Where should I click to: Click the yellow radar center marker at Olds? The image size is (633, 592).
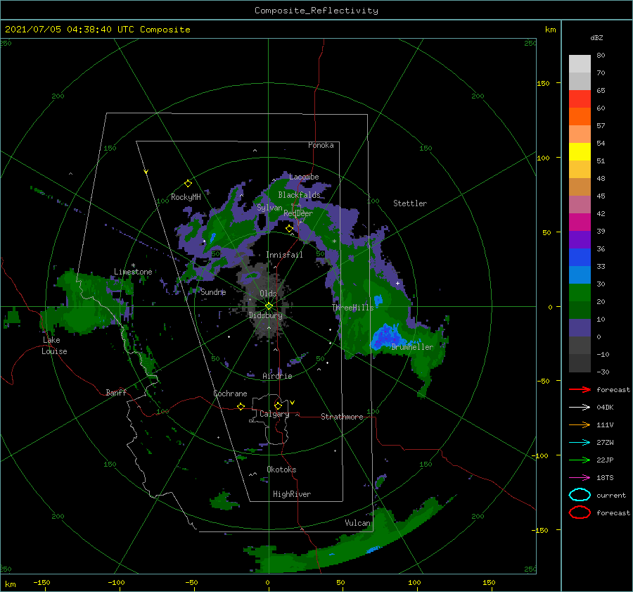[269, 306]
